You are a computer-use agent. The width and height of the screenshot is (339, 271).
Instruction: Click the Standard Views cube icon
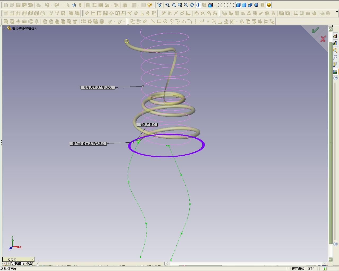tap(211, 5)
